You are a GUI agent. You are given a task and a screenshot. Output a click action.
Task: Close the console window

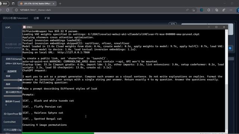pos(224,27)
